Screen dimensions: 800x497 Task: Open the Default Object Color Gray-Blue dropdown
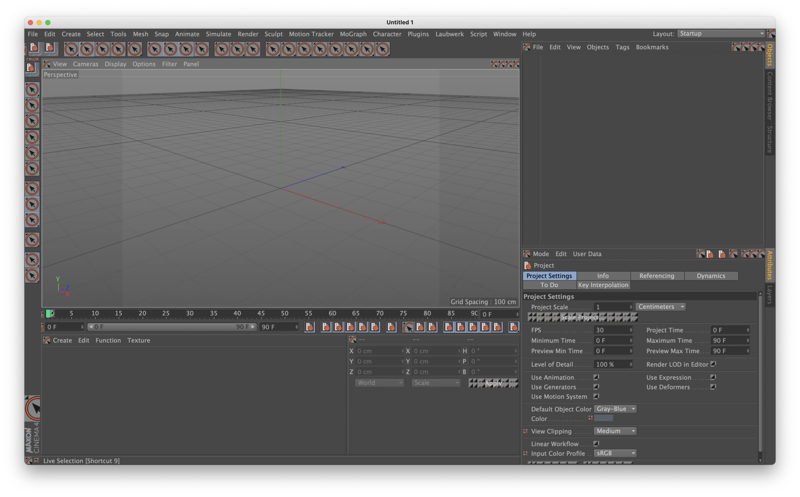615,409
